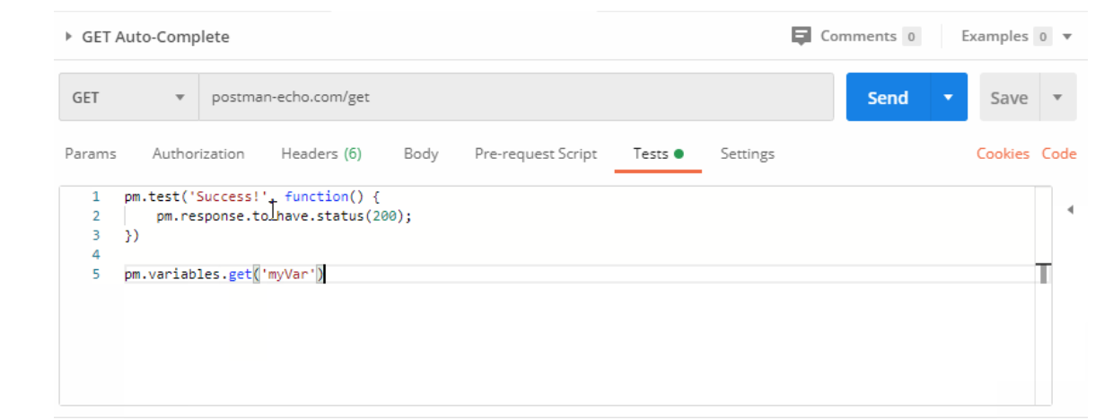Open the GET method dropdown

(128, 97)
